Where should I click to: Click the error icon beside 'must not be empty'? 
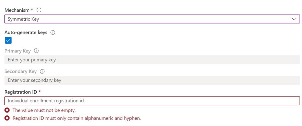[7, 110]
